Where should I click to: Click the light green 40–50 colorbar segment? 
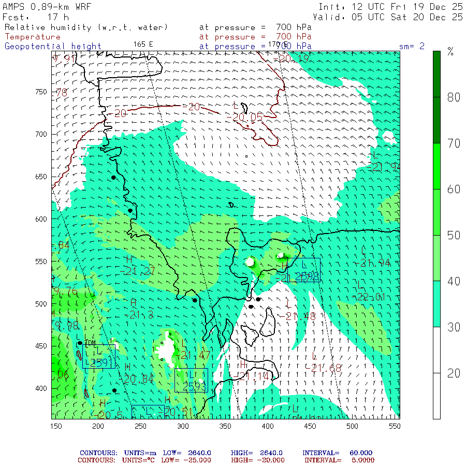tap(436, 258)
